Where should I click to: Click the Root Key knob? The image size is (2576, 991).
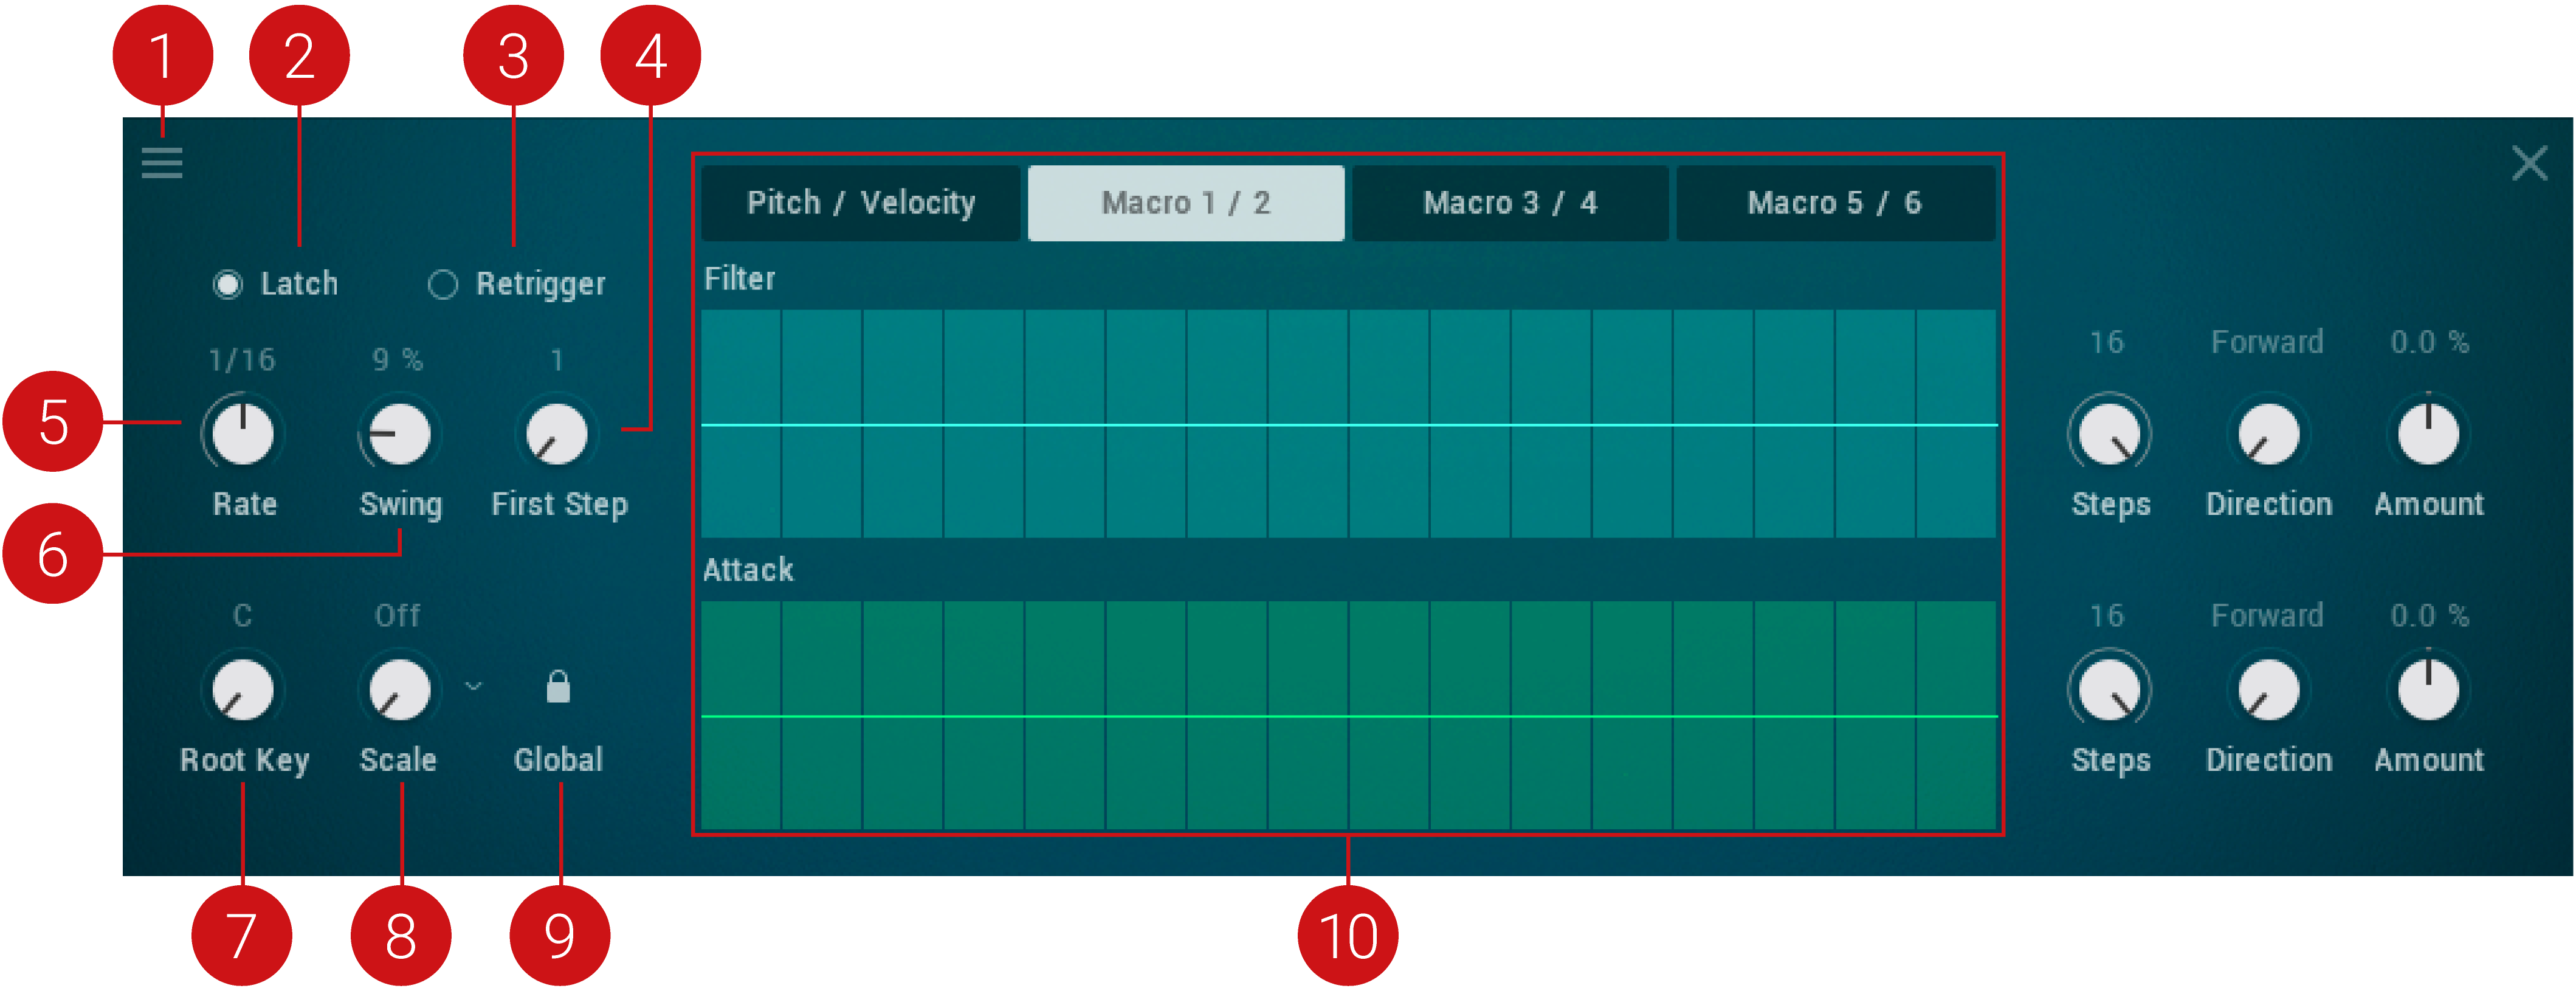point(243,690)
